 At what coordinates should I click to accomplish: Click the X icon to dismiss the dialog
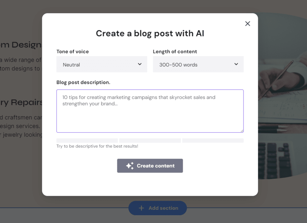248,24
